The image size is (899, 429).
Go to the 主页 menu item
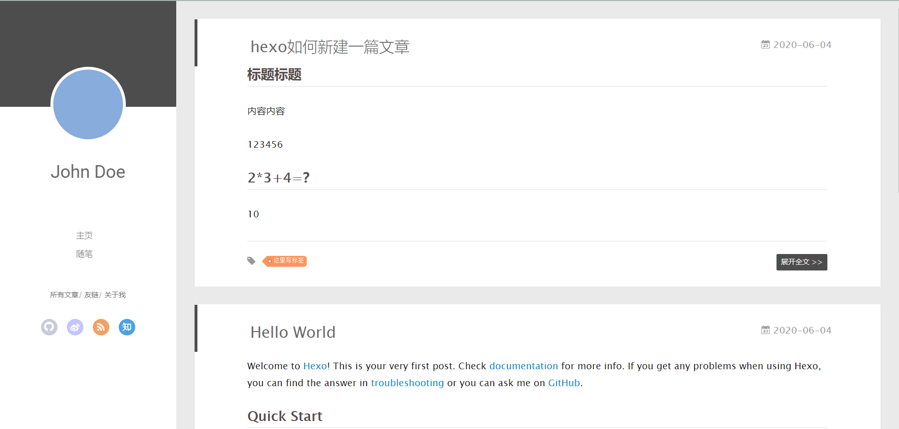[x=84, y=236]
